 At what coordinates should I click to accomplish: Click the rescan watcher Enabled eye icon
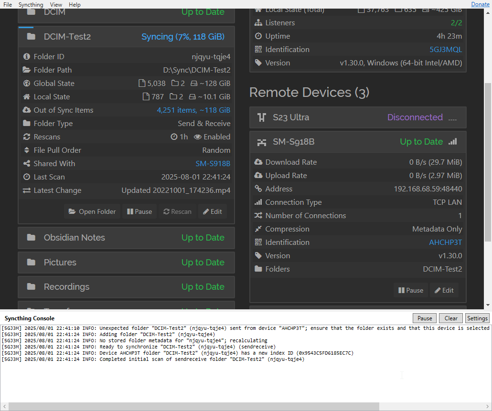[x=197, y=137]
